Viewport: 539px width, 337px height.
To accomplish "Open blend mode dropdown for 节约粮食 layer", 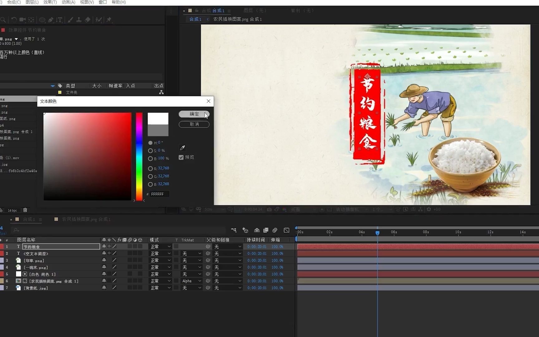I will coord(160,247).
